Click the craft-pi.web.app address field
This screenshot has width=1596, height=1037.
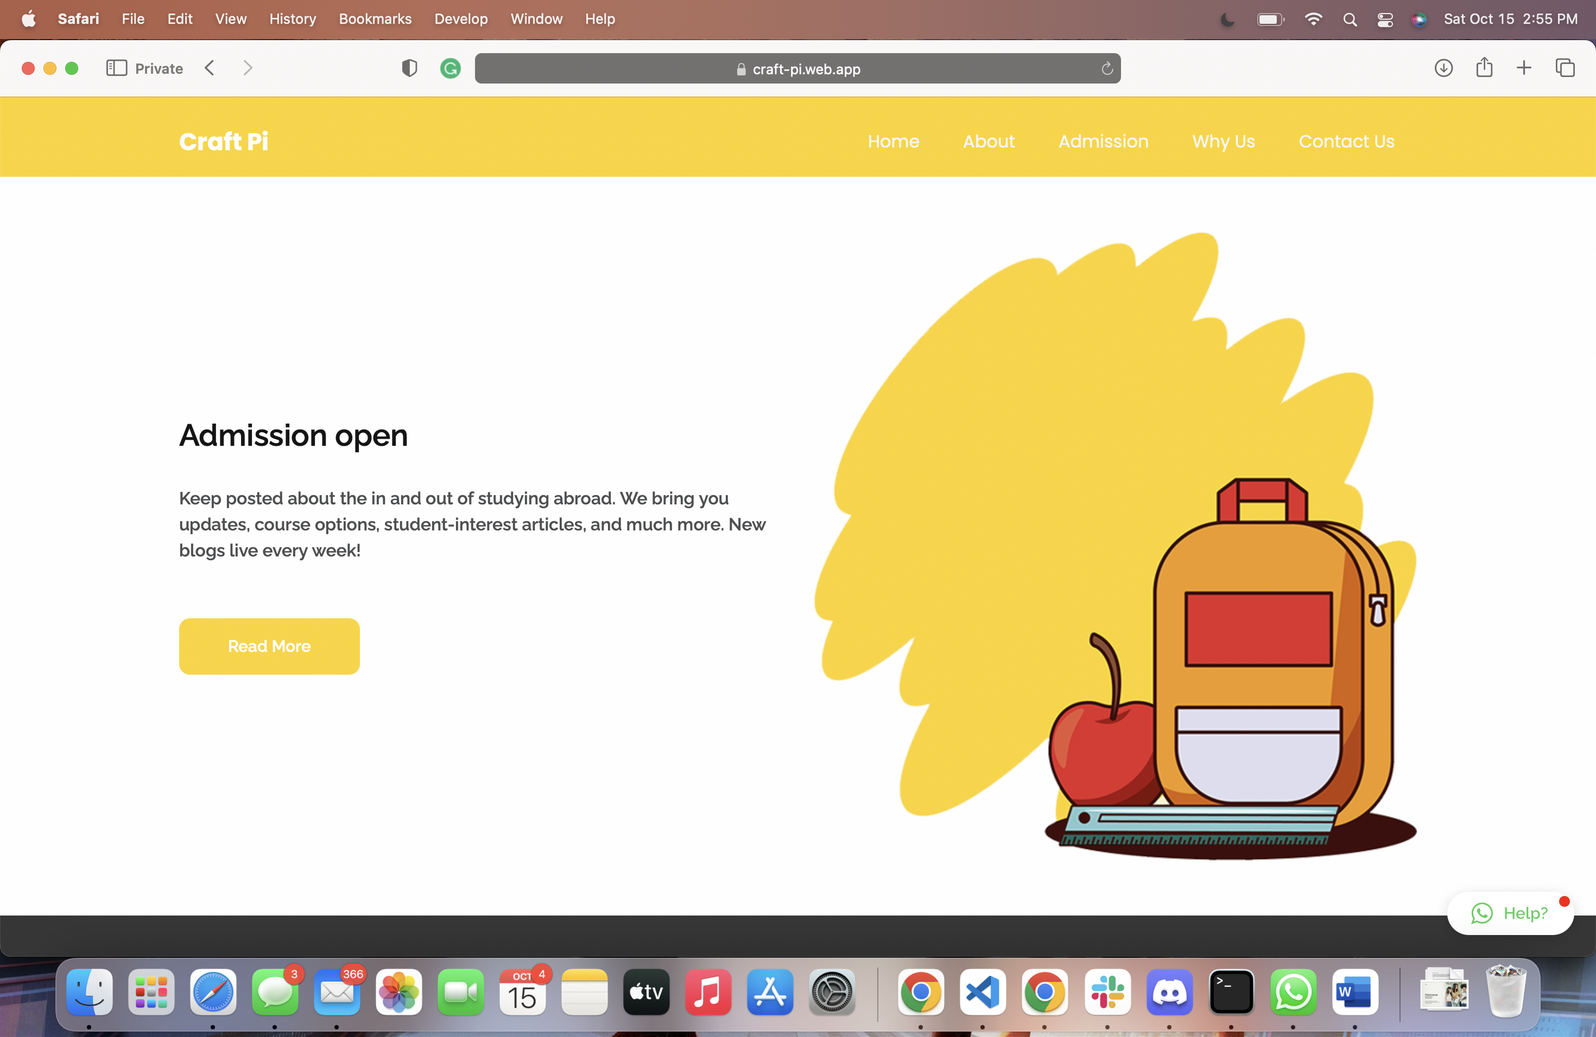[x=797, y=69]
